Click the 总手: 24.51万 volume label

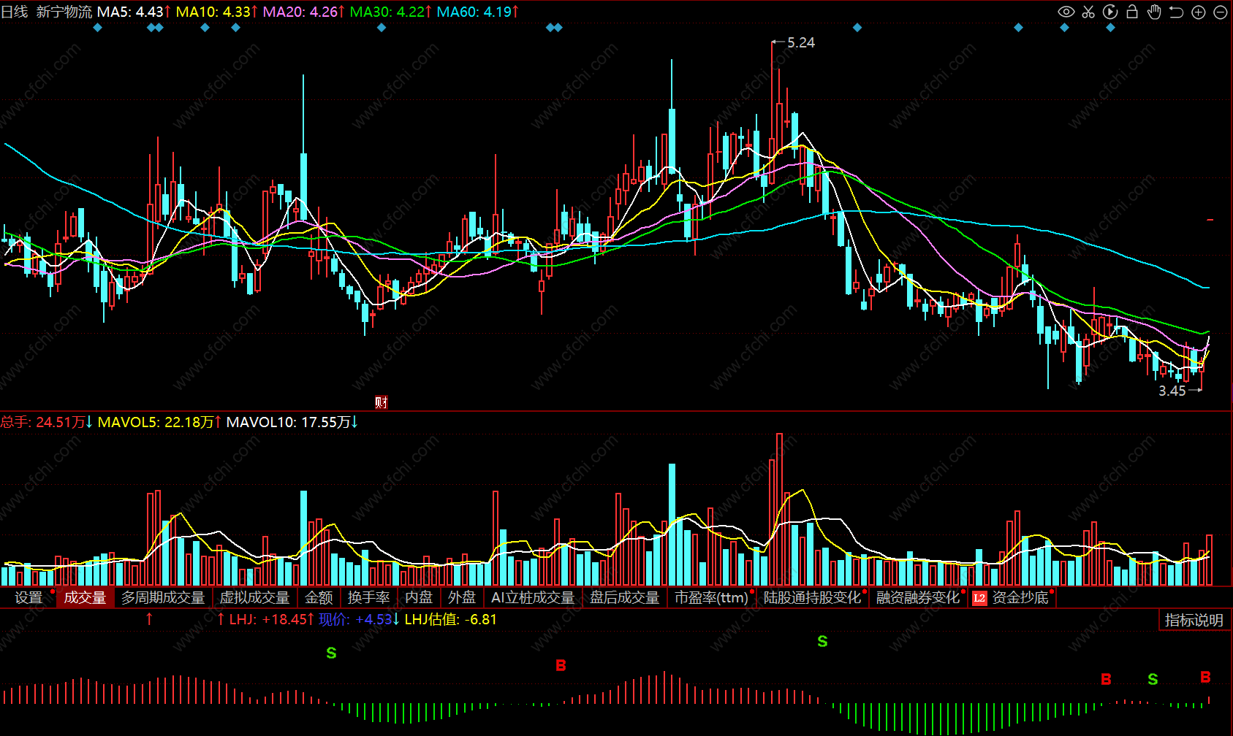click(x=47, y=422)
